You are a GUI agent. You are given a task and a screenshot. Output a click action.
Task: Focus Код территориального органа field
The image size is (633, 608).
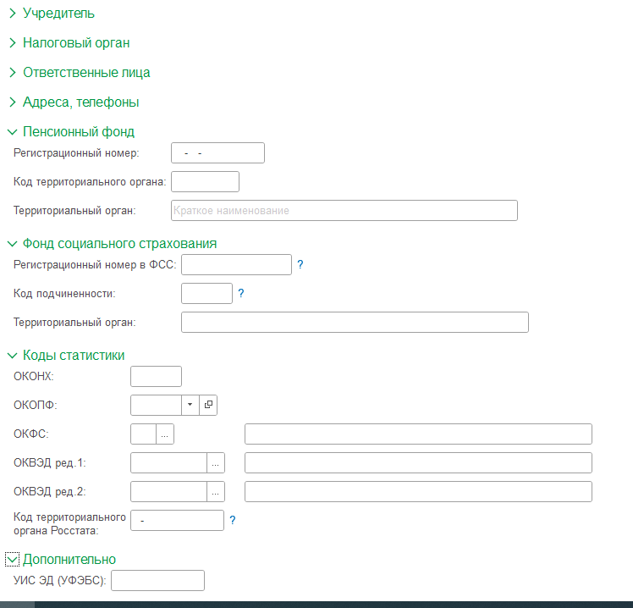point(205,182)
